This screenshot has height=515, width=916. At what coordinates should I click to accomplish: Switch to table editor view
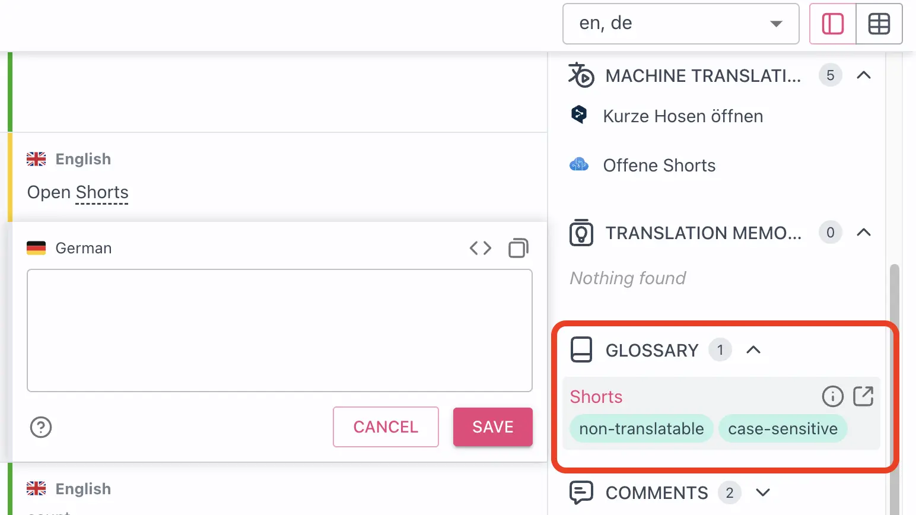tap(879, 24)
